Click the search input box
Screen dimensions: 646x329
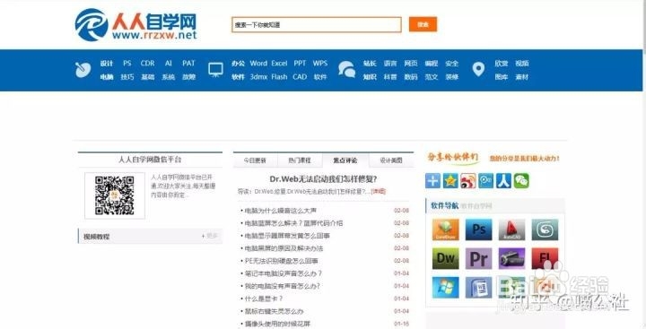(x=317, y=25)
